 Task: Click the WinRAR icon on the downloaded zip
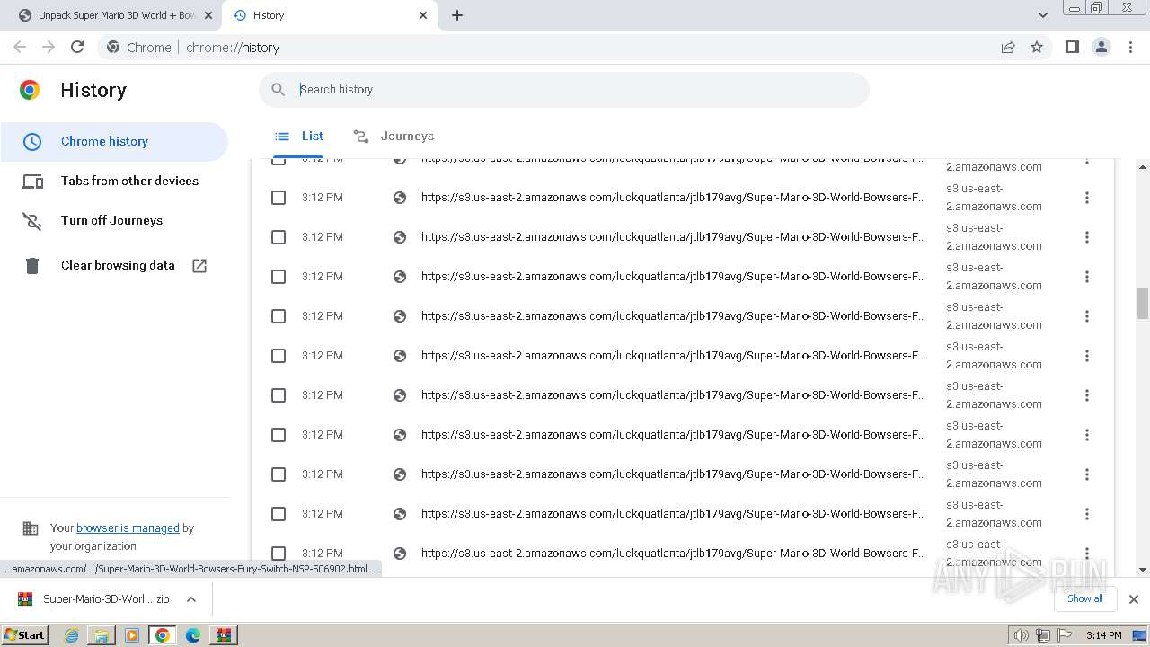(25, 599)
